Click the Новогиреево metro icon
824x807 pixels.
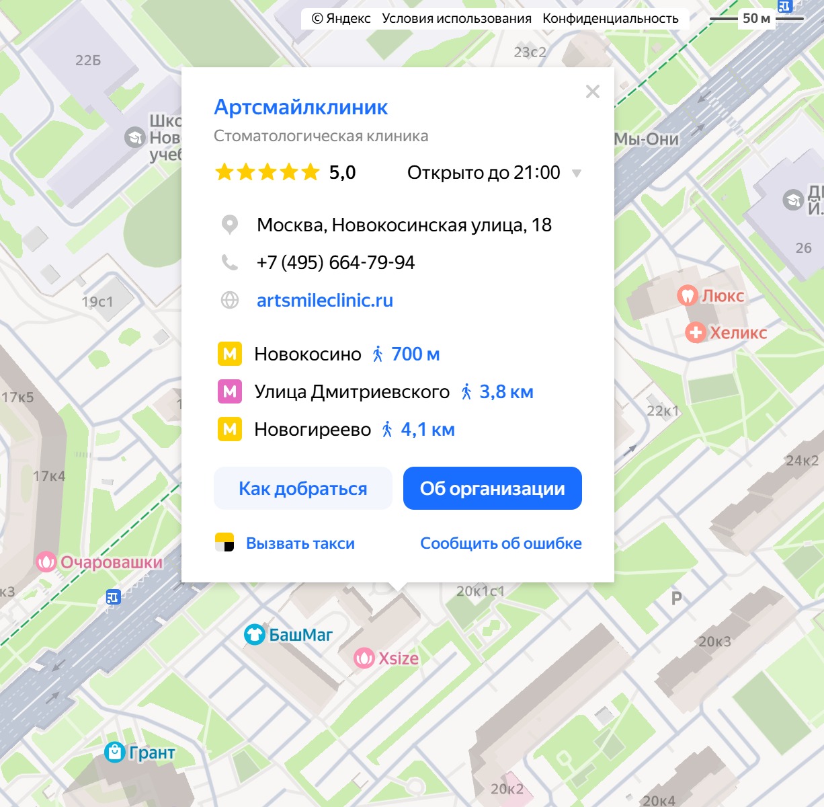click(230, 429)
